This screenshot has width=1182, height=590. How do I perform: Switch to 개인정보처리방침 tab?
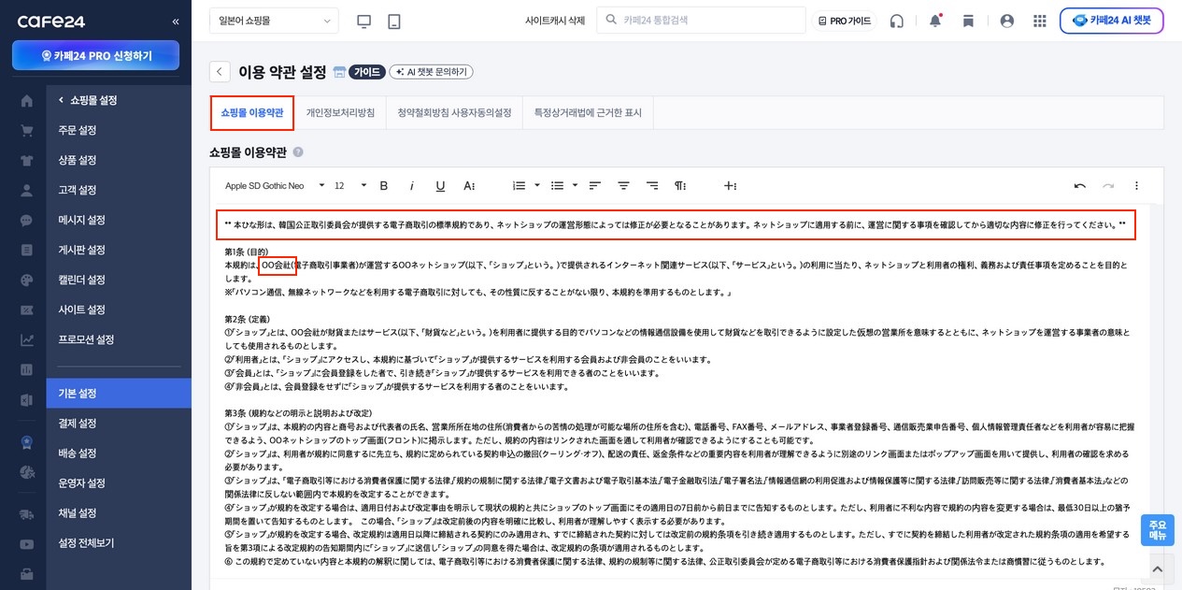[x=340, y=113]
